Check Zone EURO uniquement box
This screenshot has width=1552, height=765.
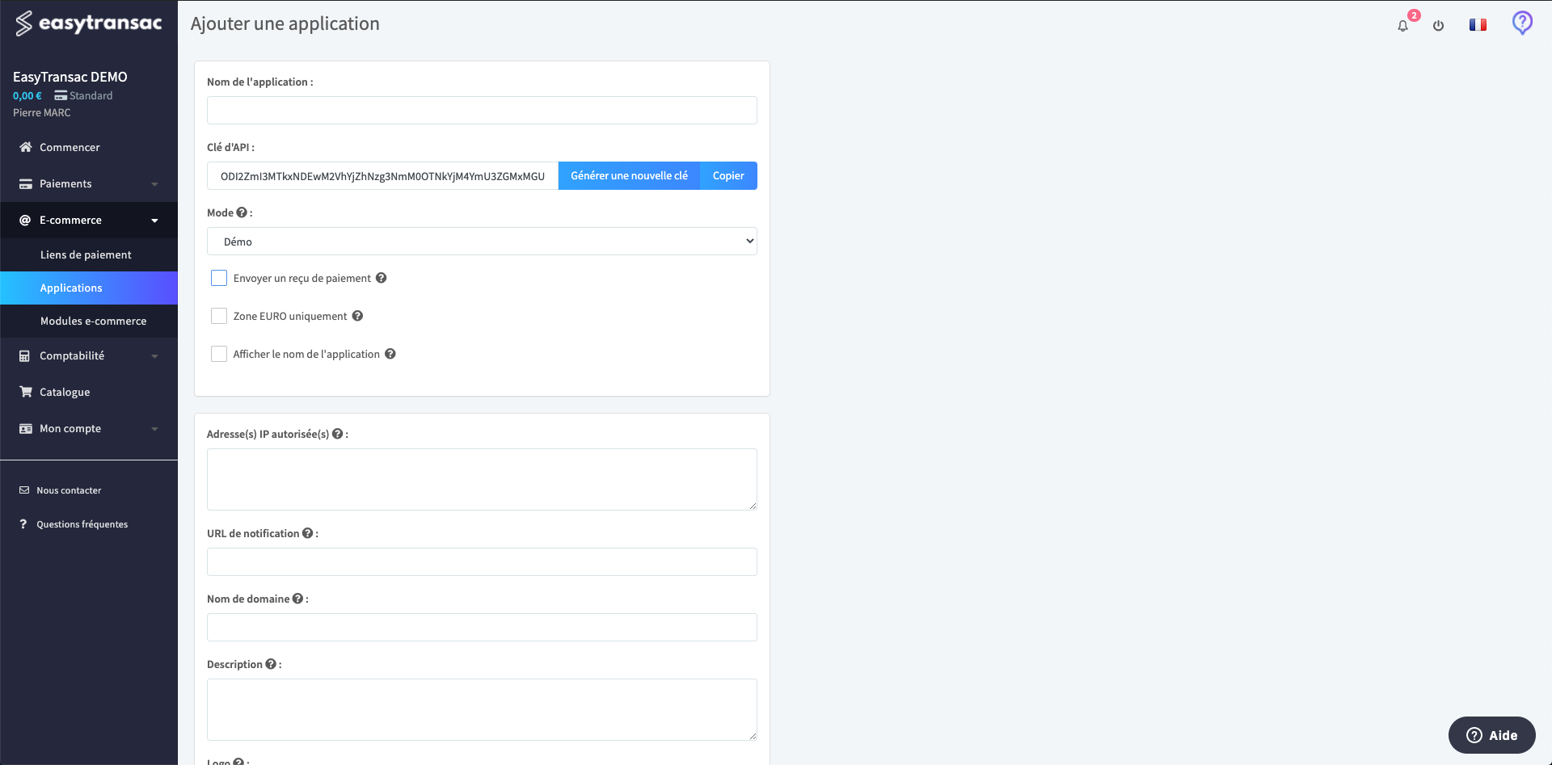tap(219, 316)
